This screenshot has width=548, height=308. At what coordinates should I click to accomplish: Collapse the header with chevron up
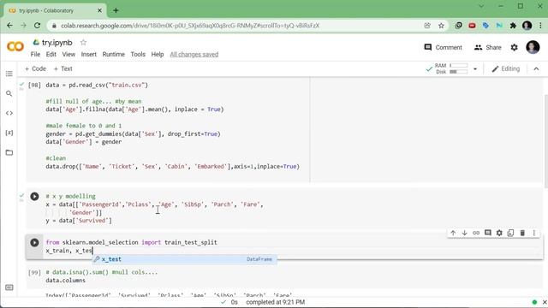click(x=536, y=68)
